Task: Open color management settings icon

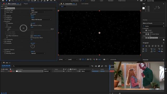Action: tap(94, 60)
